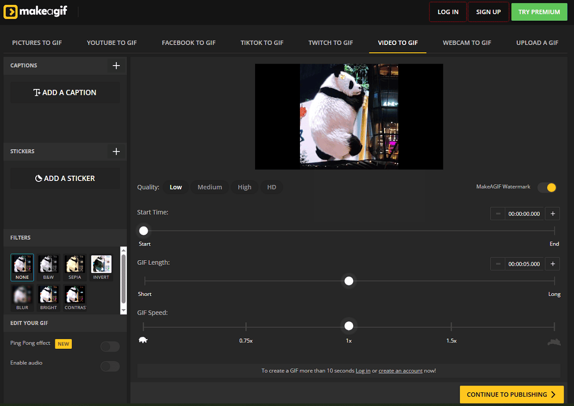Viewport: 574px width, 406px height.
Task: Click the Start Time value field
Action: point(524,214)
